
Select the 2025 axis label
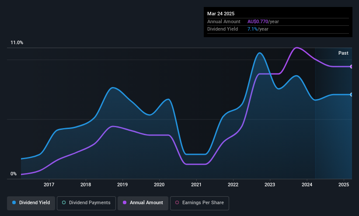pyautogui.click(x=344, y=185)
